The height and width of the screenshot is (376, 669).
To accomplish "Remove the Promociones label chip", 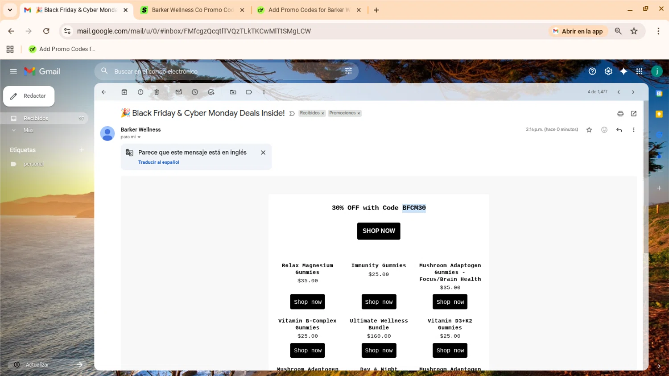I will pos(359,113).
